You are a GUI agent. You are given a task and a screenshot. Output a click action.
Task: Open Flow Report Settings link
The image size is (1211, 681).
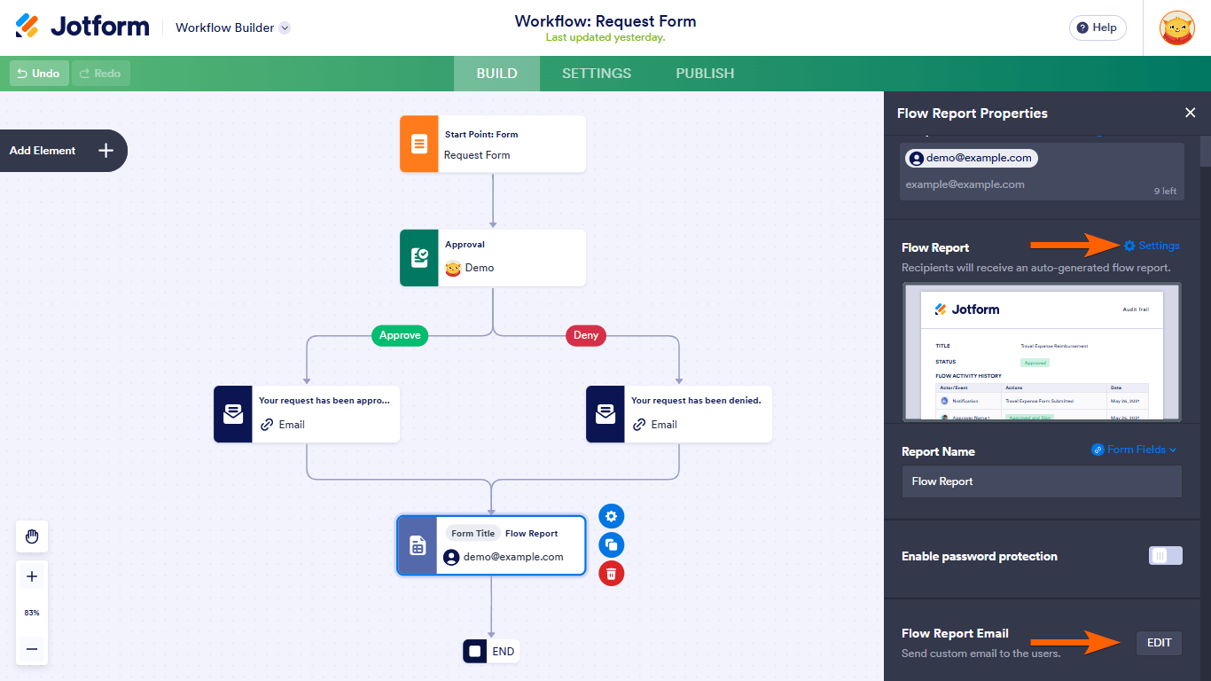coord(1152,246)
